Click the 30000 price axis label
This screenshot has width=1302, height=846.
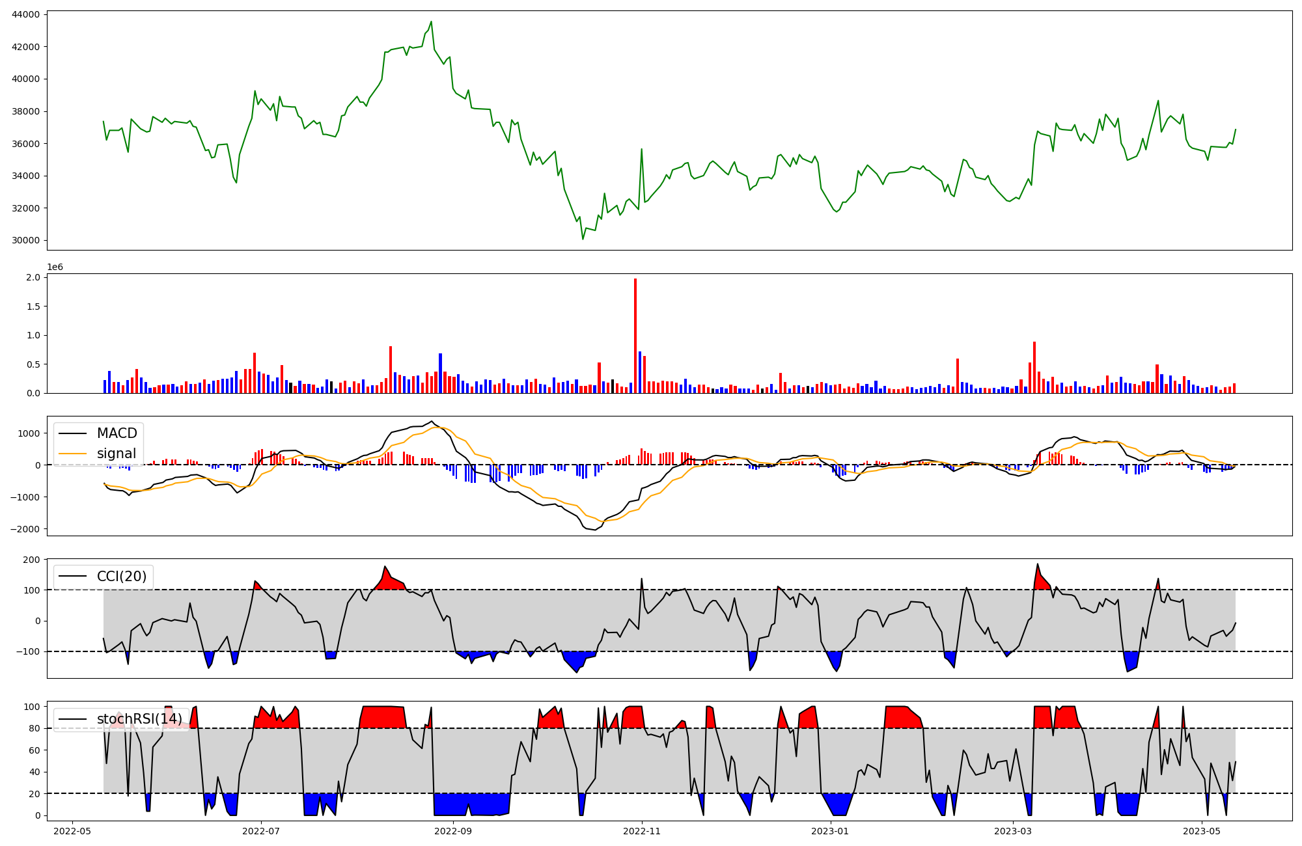click(x=26, y=241)
